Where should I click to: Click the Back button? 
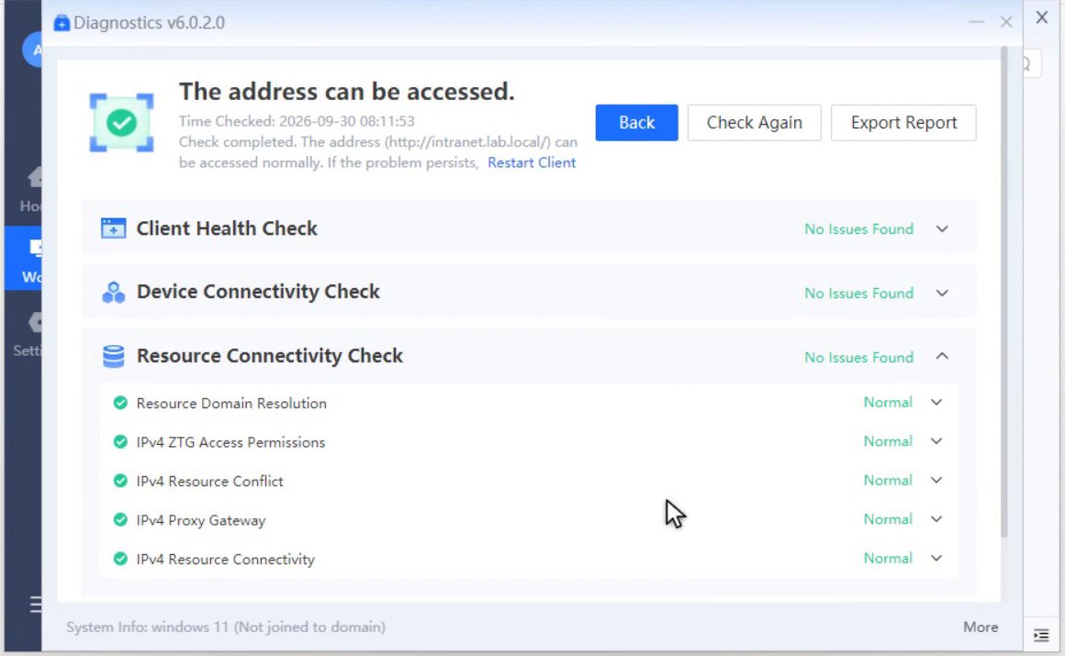tap(636, 123)
